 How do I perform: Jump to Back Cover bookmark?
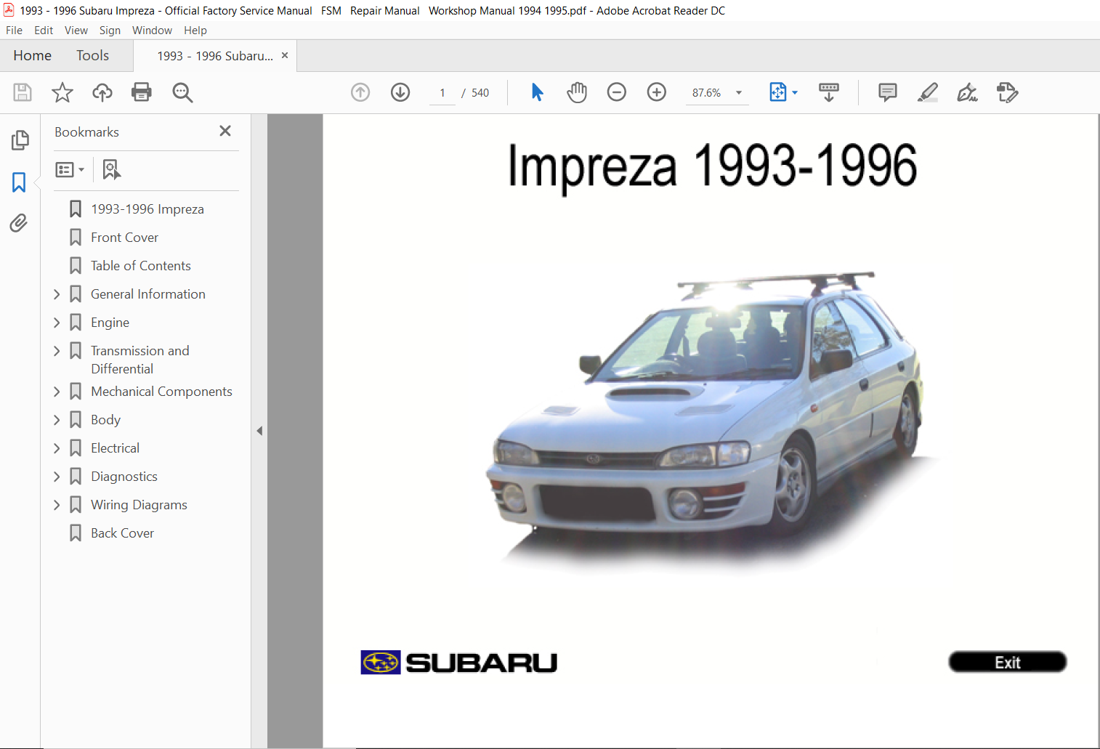coord(122,533)
